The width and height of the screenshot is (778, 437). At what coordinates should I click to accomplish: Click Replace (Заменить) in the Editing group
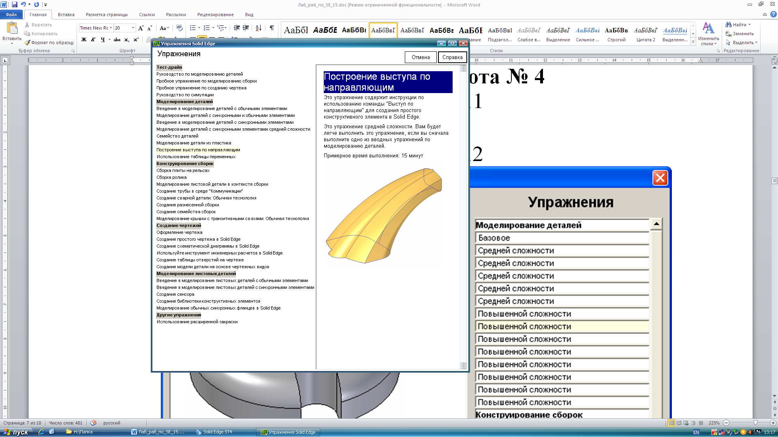coord(740,34)
